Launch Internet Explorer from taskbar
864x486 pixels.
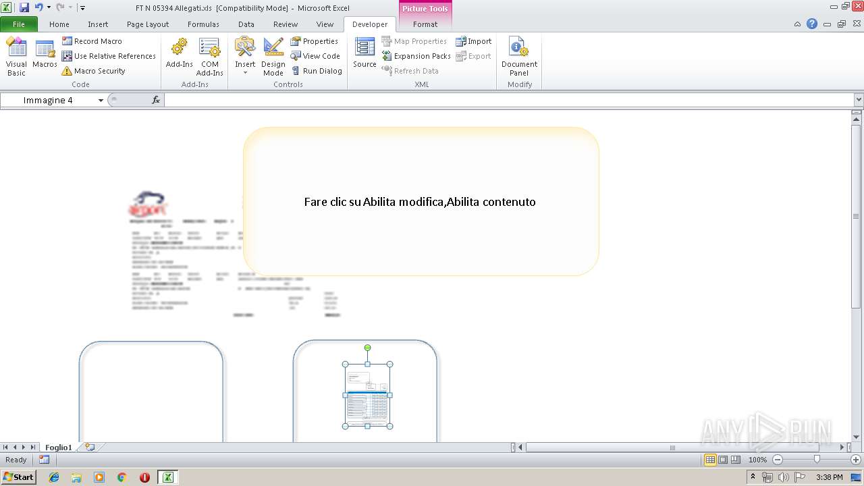click(54, 477)
